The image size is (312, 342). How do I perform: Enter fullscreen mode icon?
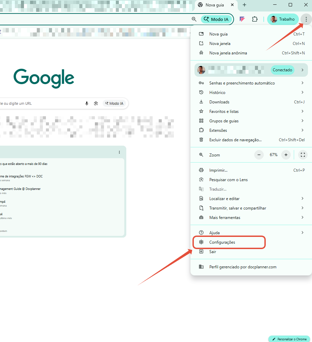[x=303, y=155]
